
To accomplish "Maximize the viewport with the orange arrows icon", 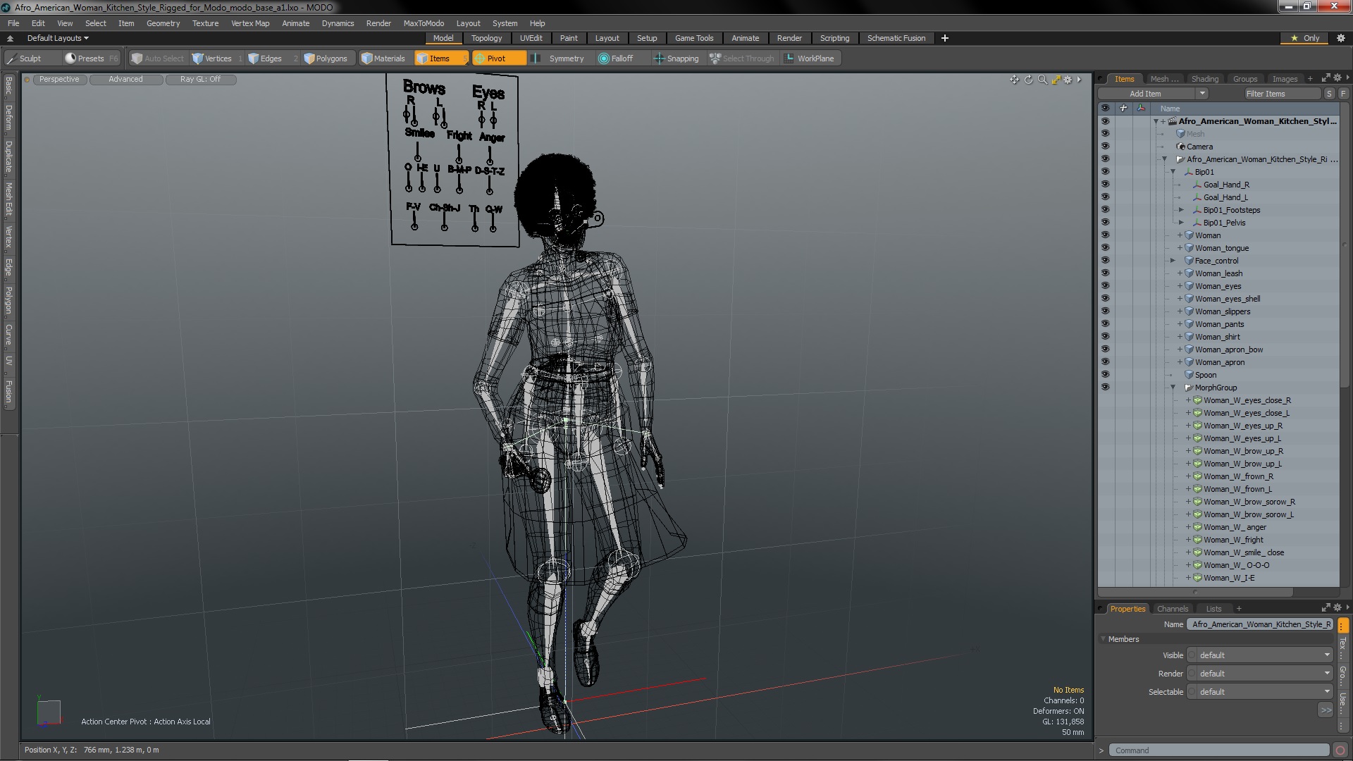I will pyautogui.click(x=1056, y=80).
